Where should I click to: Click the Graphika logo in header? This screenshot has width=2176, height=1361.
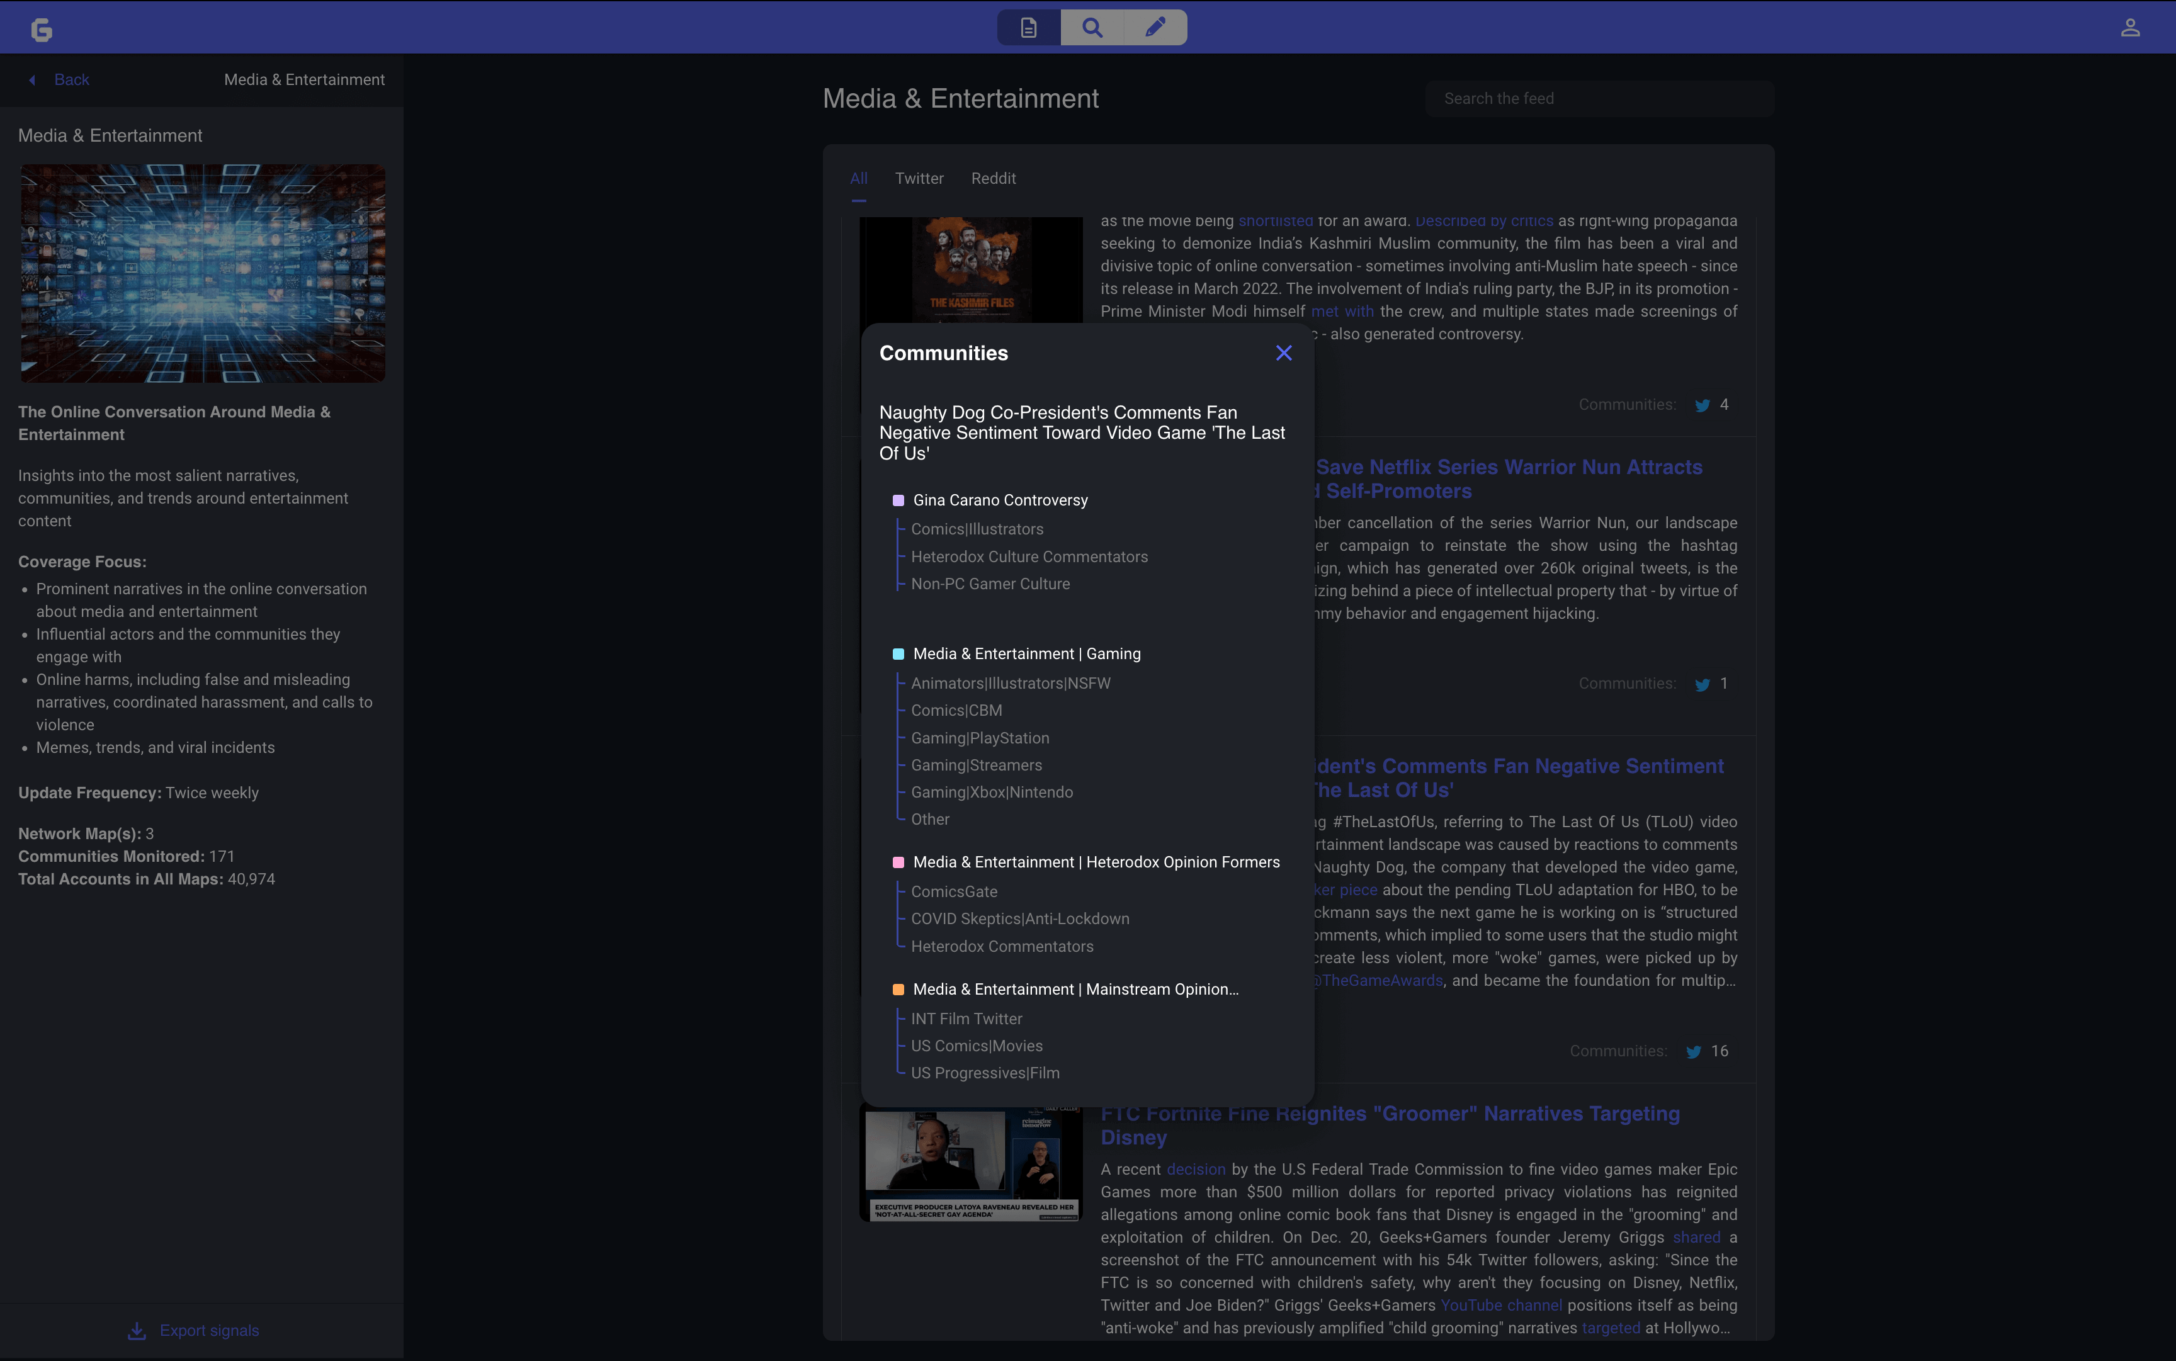click(42, 29)
